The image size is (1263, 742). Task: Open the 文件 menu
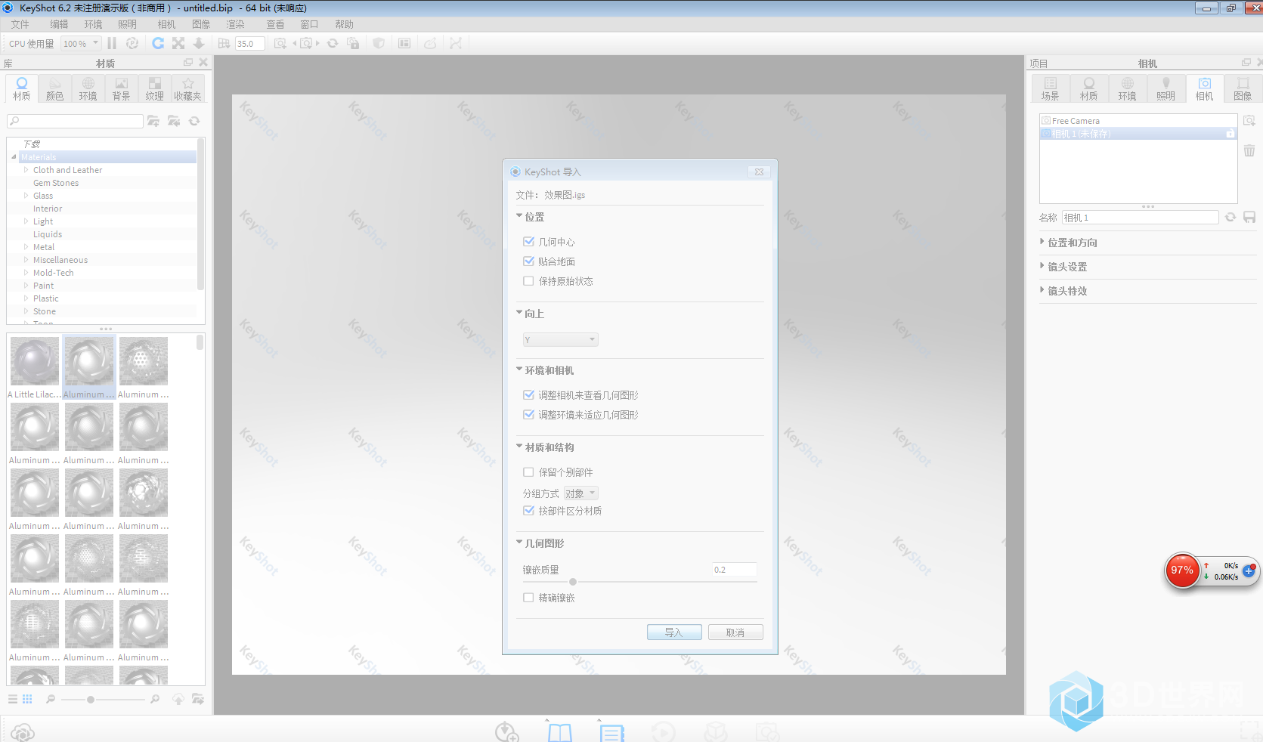coord(20,24)
